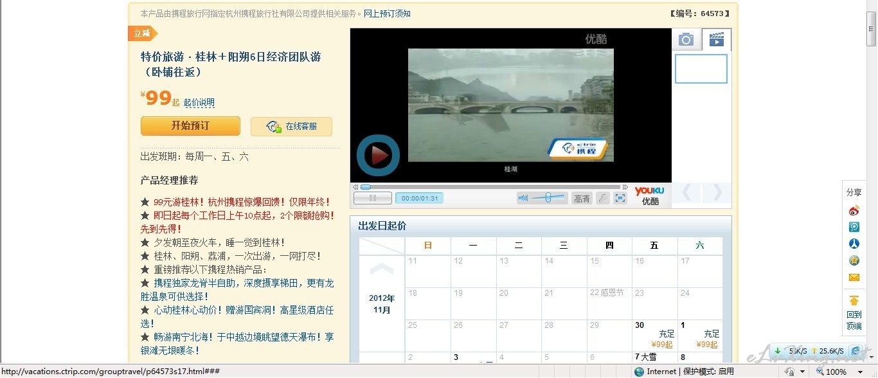This screenshot has height=378, width=878.
Task: Select December 1 departure date ¥99起
Action: pyautogui.click(x=700, y=335)
